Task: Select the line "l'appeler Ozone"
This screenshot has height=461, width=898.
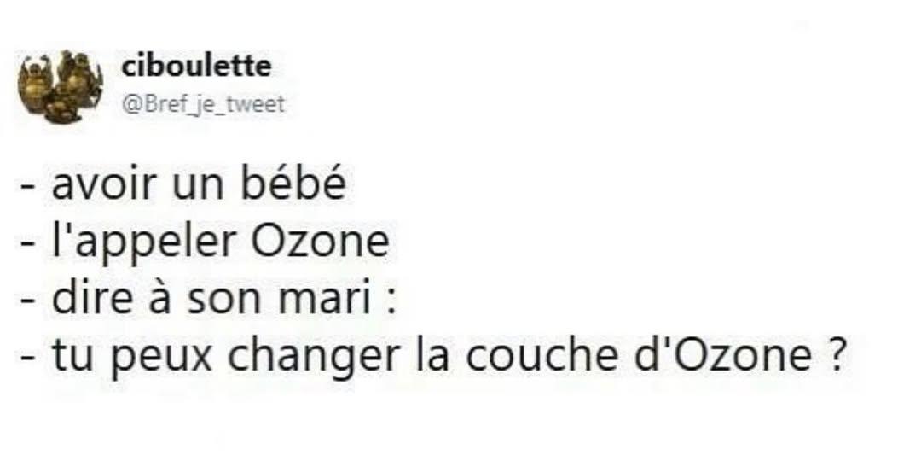Action: [205, 242]
